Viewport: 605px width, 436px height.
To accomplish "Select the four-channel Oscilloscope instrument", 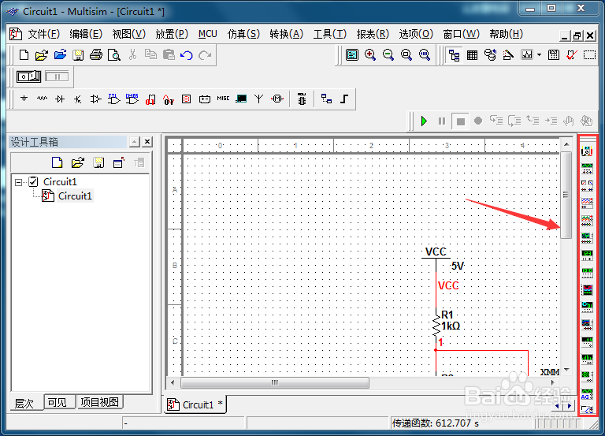I will 587,221.
